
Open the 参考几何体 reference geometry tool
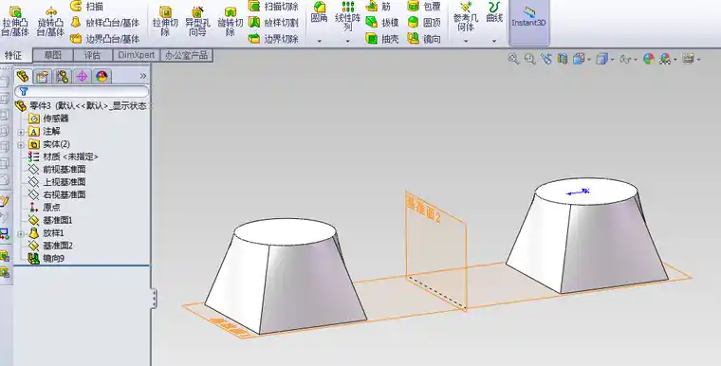pyautogui.click(x=466, y=17)
